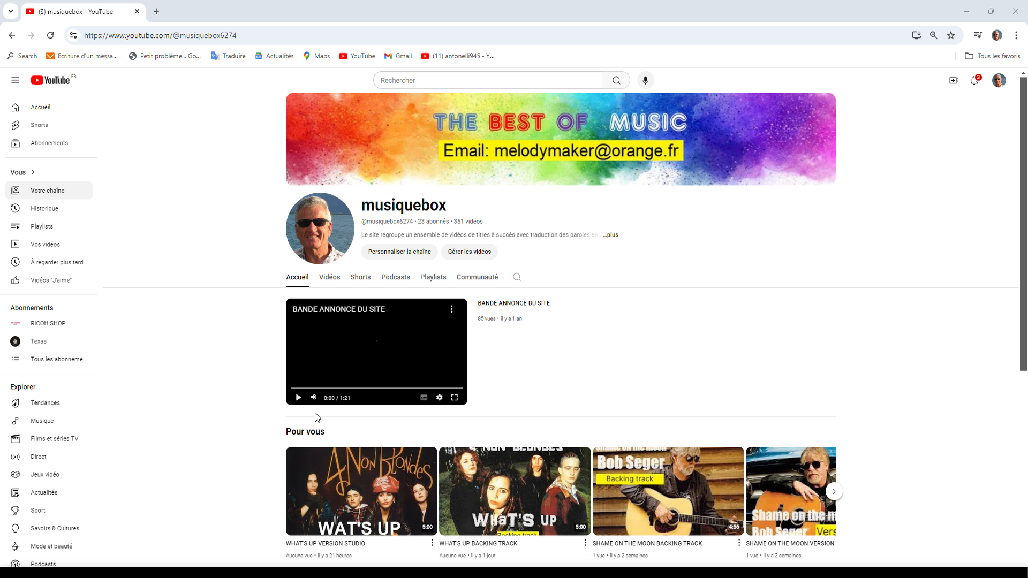
Task: Click Personnaliser la chaîne button
Action: point(399,252)
